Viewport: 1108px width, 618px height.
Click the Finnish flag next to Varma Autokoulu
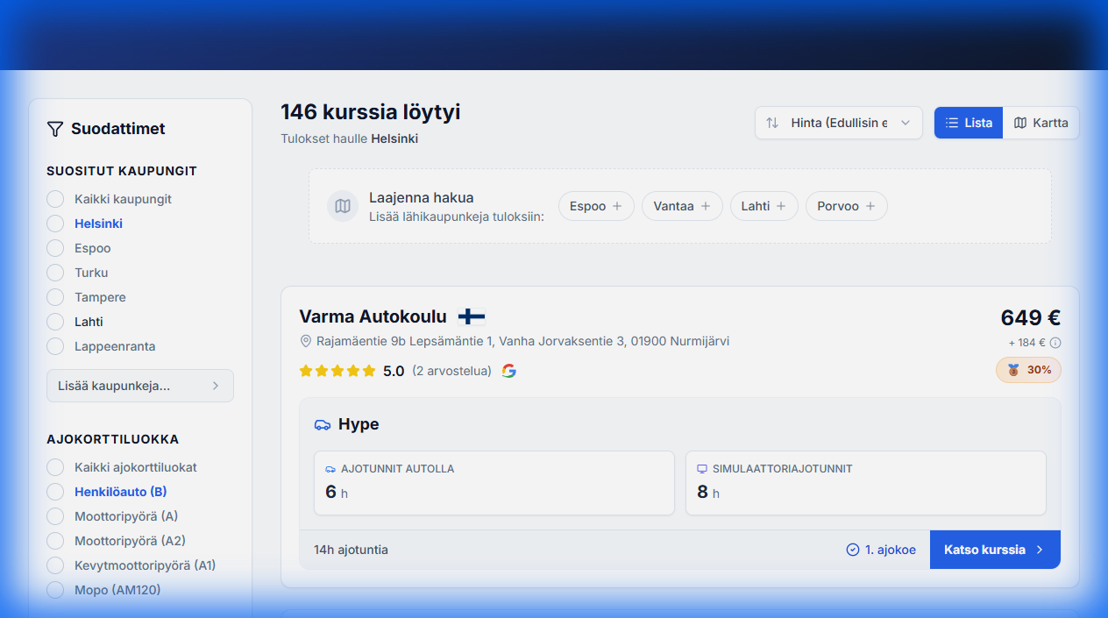[x=471, y=316]
